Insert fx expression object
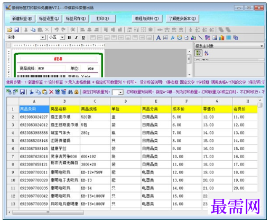270x223 pixels. 172,37
